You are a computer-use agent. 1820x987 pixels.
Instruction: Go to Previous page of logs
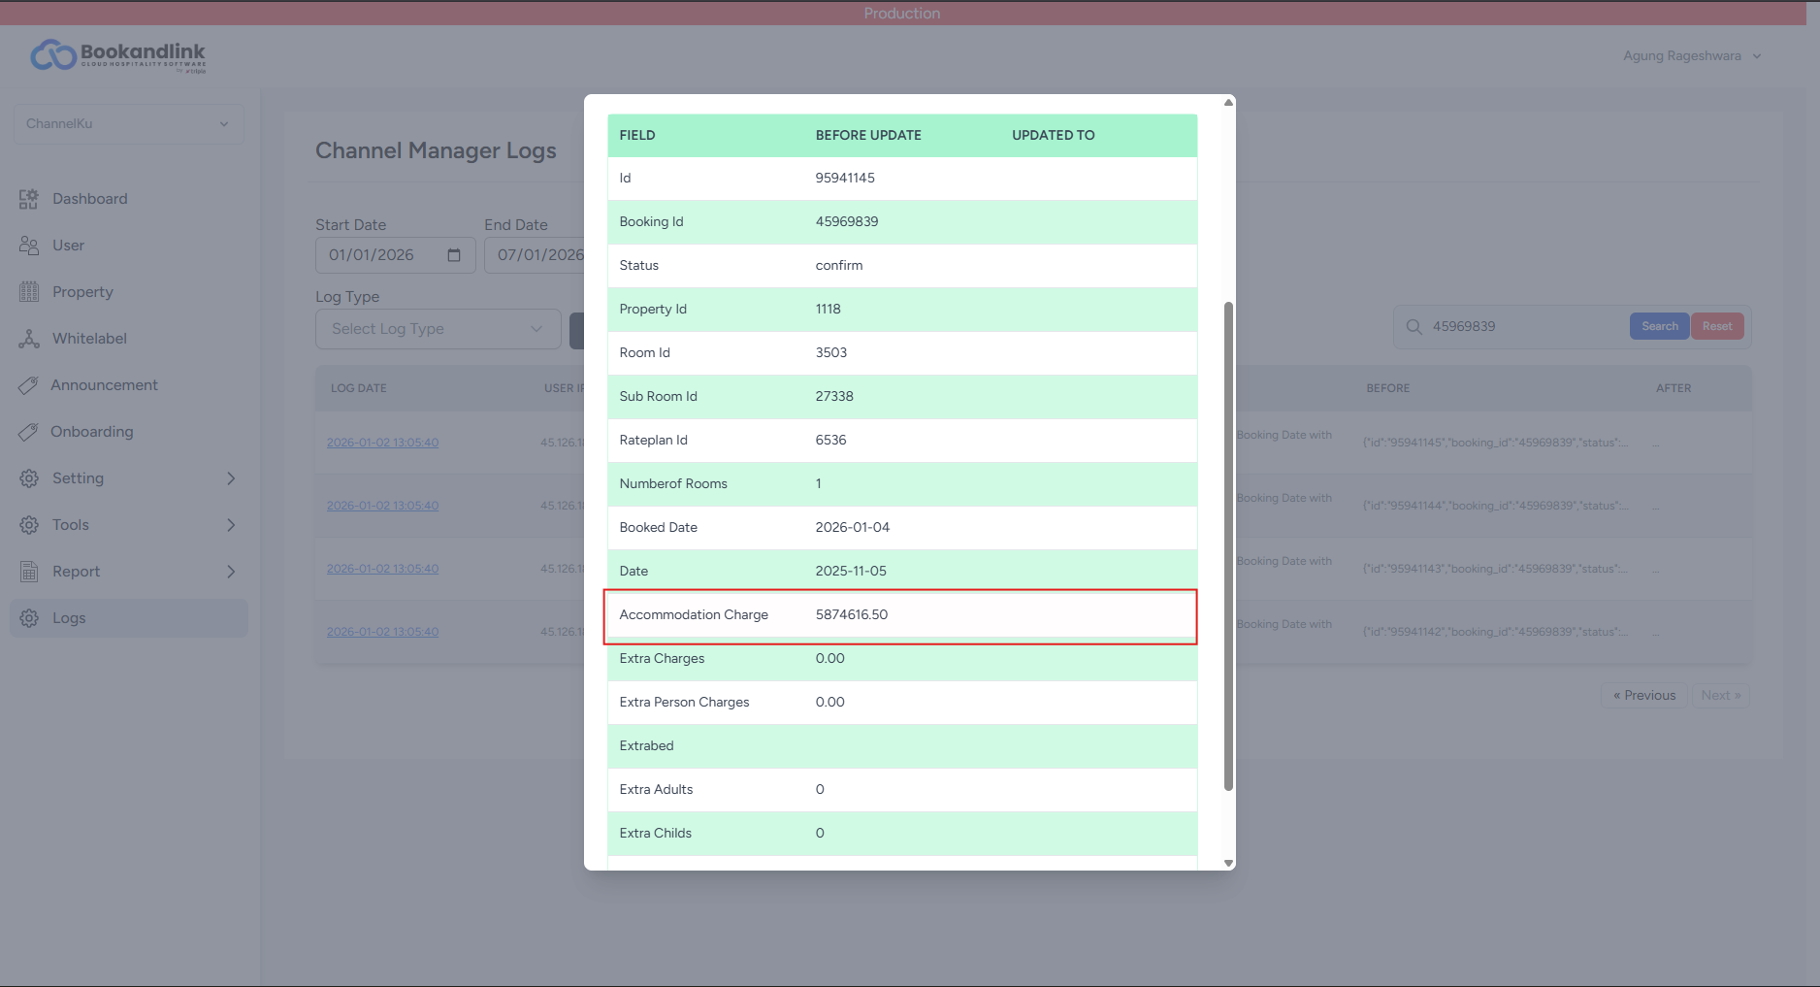tap(1644, 696)
